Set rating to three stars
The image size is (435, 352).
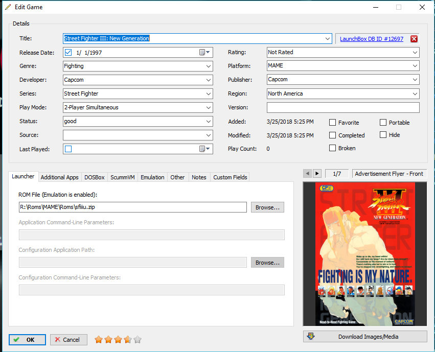[118, 340]
